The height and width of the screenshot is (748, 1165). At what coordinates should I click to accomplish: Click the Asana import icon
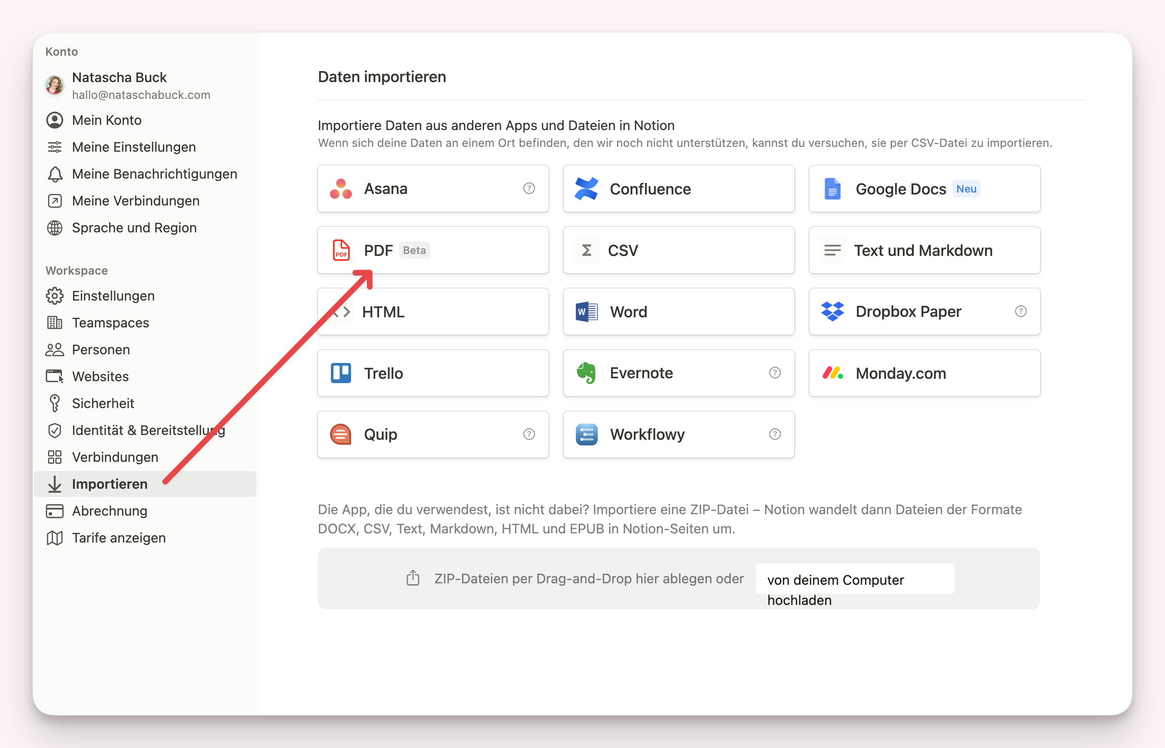(340, 189)
